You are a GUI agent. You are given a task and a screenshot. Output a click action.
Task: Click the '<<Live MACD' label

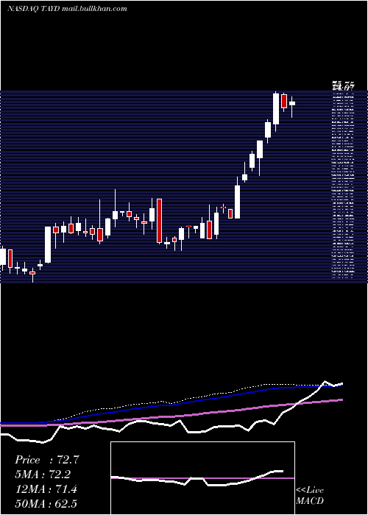pos(310,495)
